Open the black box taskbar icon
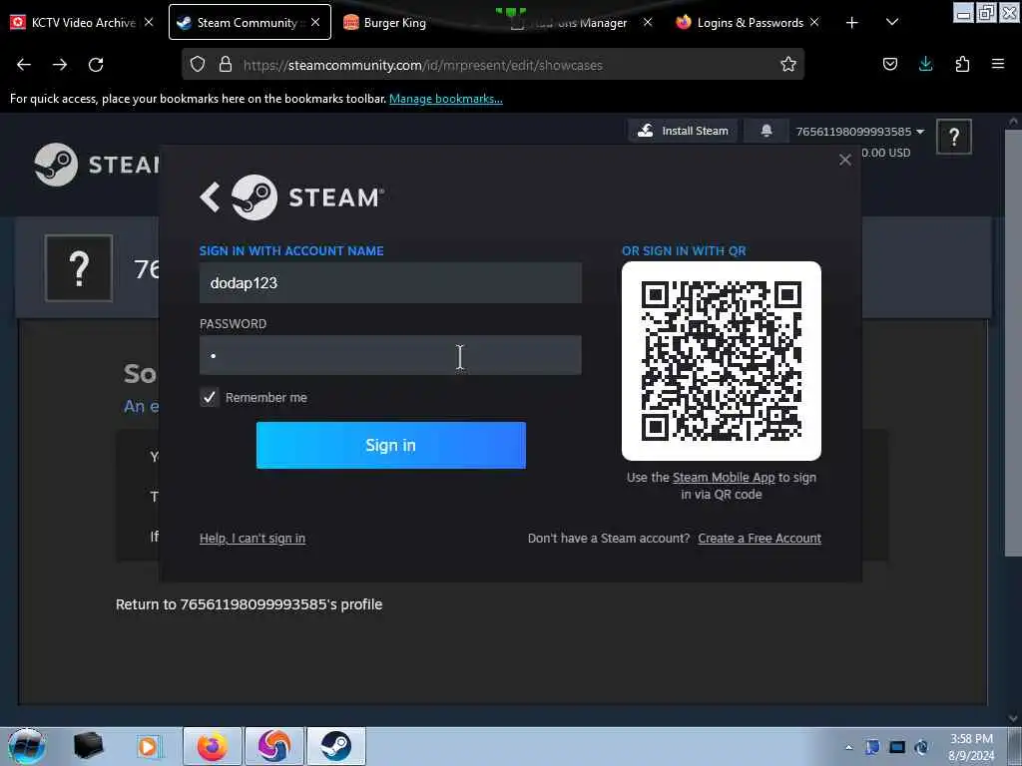The height and width of the screenshot is (766, 1022). (88, 746)
